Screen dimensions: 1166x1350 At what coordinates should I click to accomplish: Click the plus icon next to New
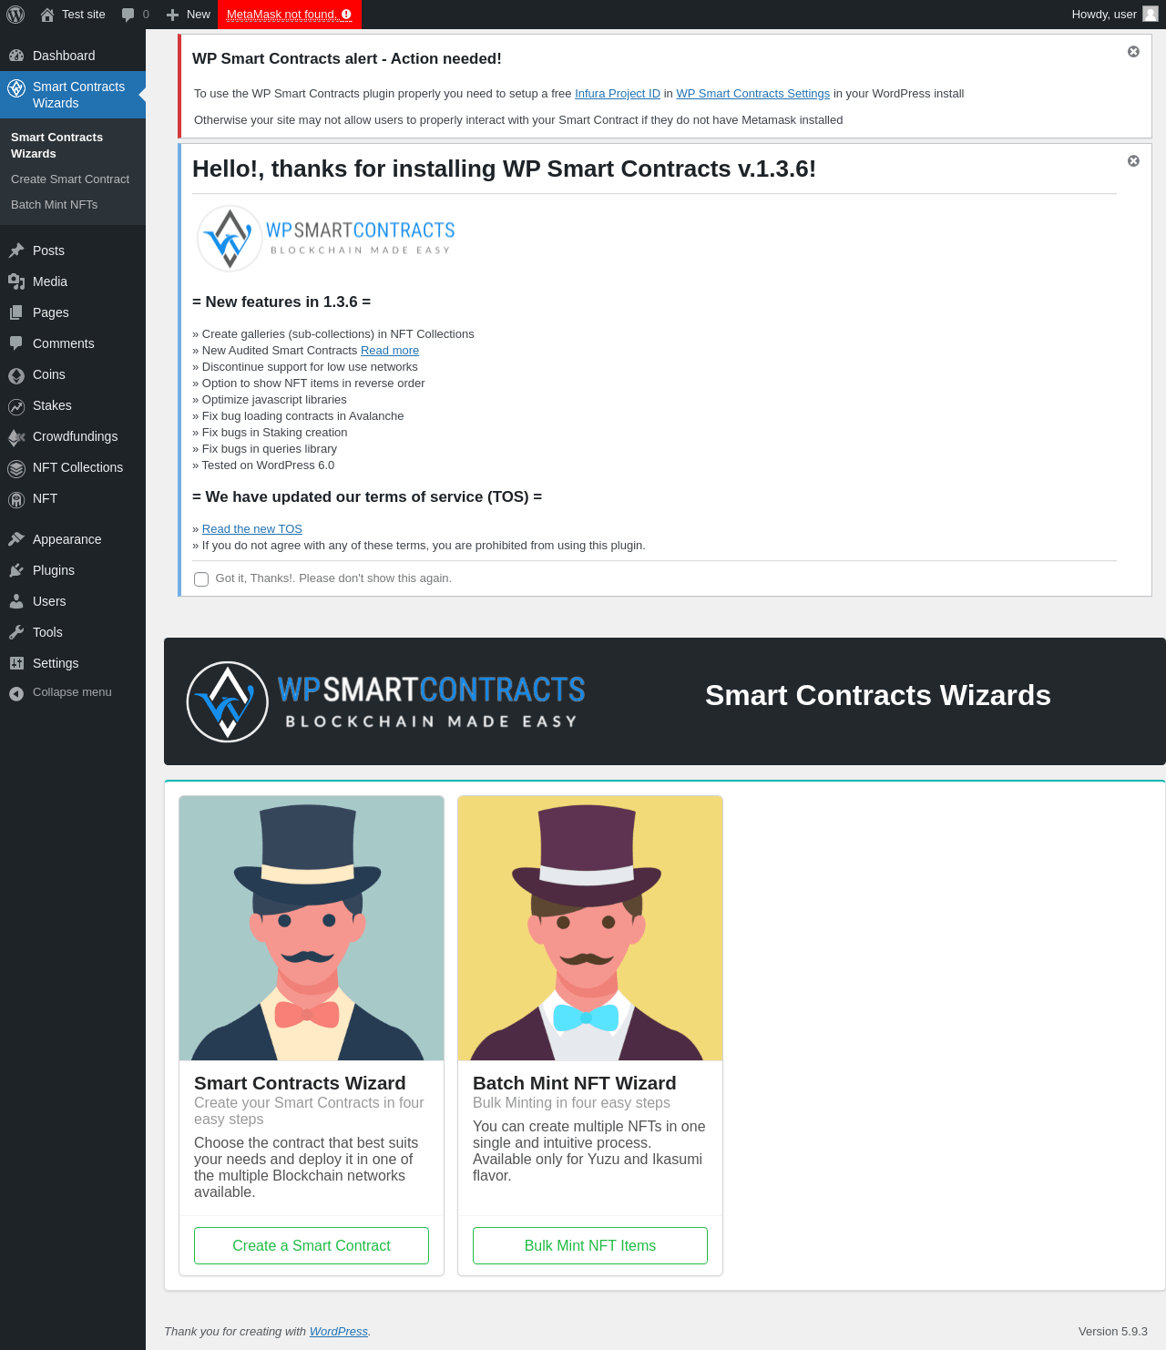[172, 15]
